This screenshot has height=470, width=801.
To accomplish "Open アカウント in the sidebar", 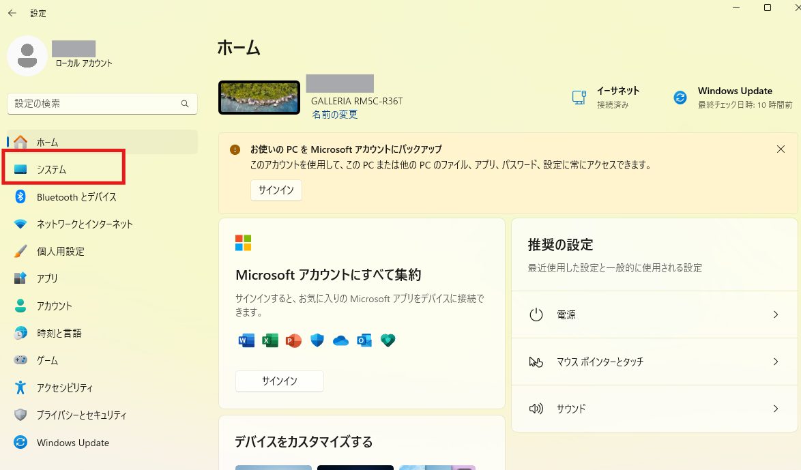I will tap(102, 306).
